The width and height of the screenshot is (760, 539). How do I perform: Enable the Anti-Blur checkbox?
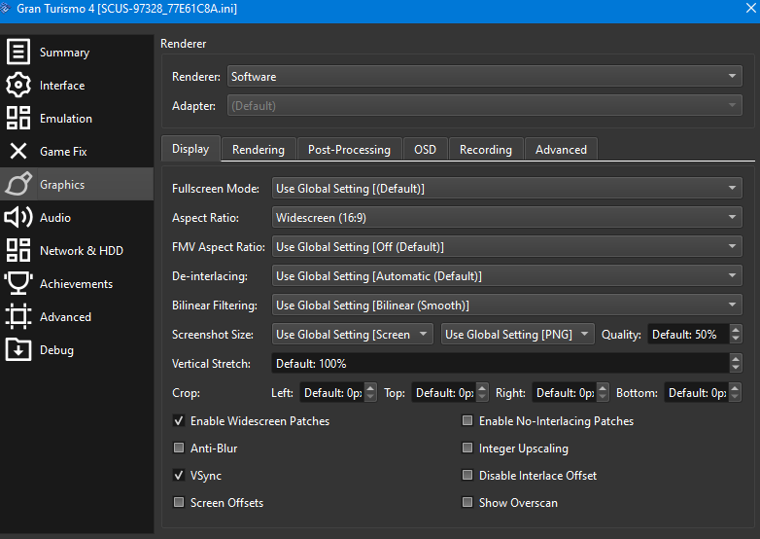179,448
